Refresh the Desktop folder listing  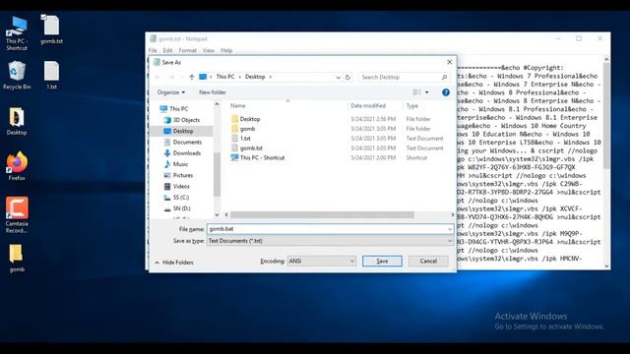click(x=347, y=77)
